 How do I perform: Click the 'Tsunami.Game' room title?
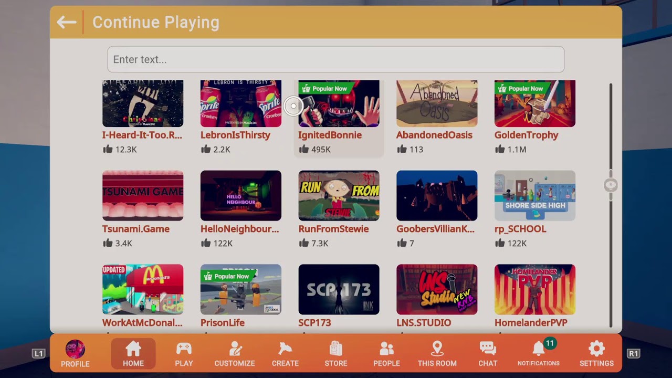tap(136, 229)
